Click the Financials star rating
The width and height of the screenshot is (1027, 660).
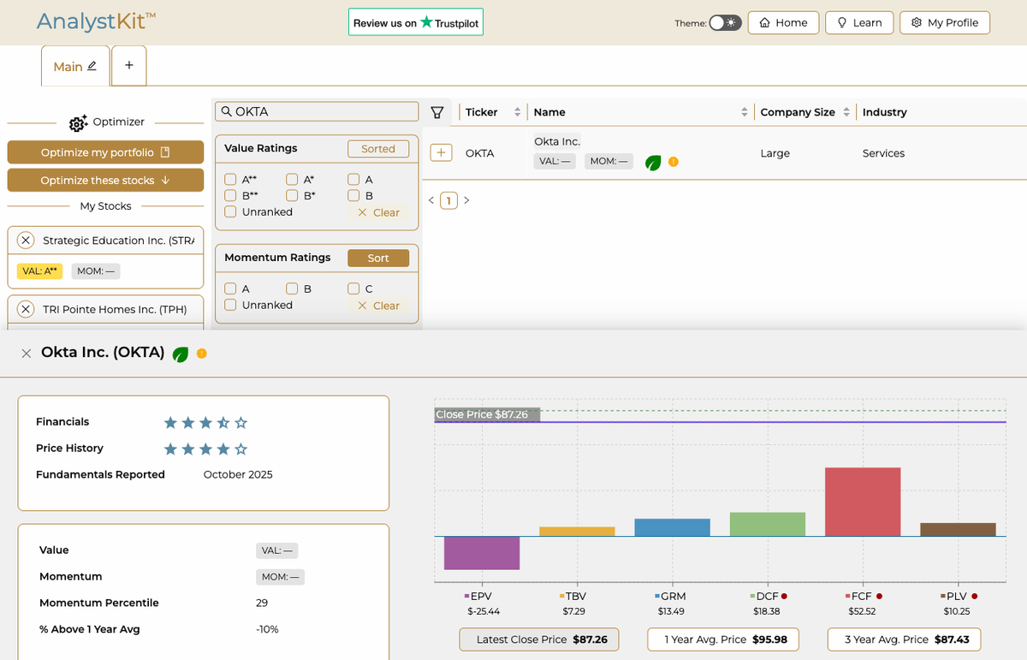[205, 422]
